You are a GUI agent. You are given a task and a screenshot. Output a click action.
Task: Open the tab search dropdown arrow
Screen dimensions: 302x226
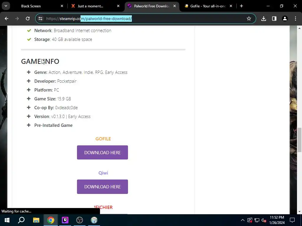[x=6, y=6]
